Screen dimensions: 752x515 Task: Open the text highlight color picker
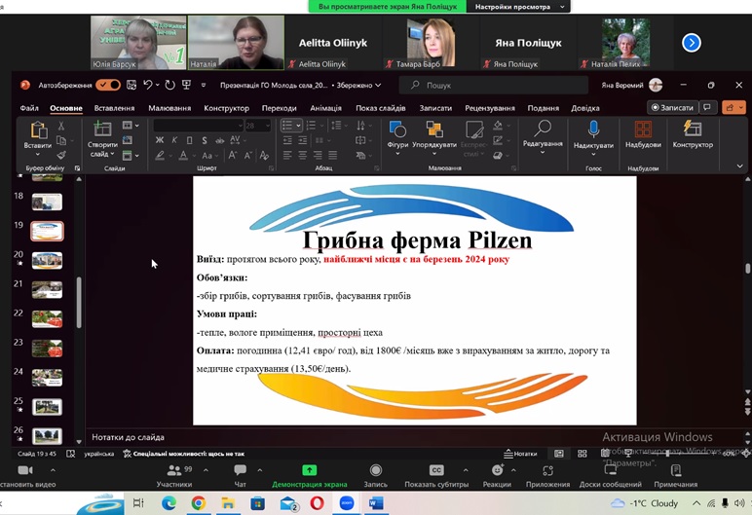[x=160, y=156]
